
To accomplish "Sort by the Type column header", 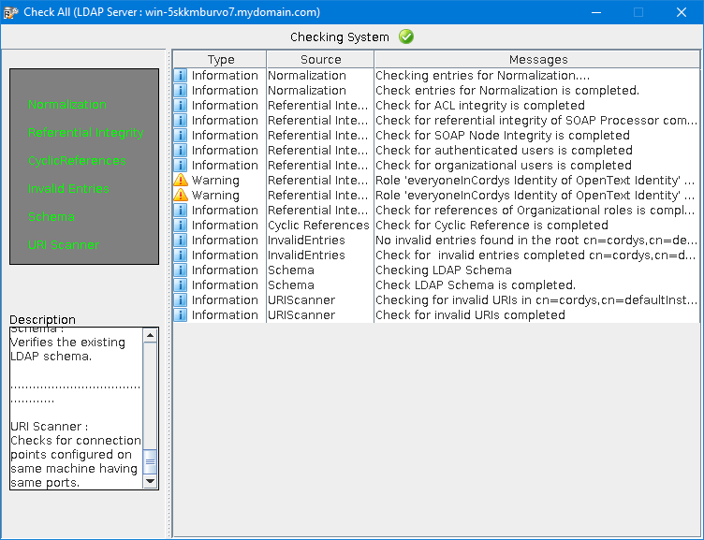I will [220, 59].
